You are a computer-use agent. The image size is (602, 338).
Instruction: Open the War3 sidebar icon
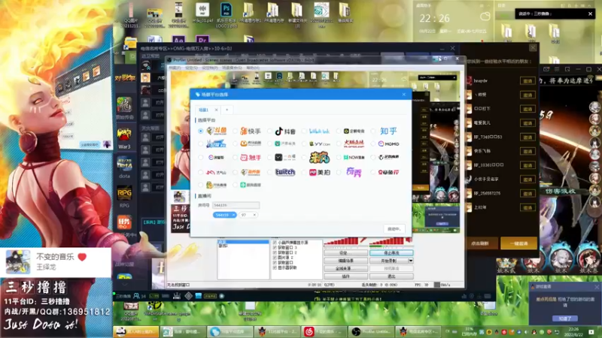(x=124, y=138)
